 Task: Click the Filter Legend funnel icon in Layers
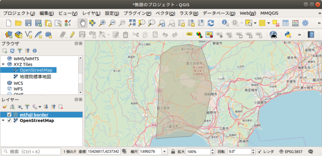point(27,107)
